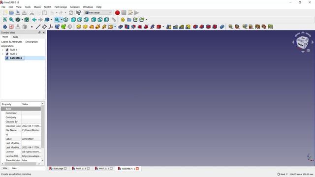Screen dimensions: 315x177
Task: Select the Hole tool
Action: click(127, 27)
